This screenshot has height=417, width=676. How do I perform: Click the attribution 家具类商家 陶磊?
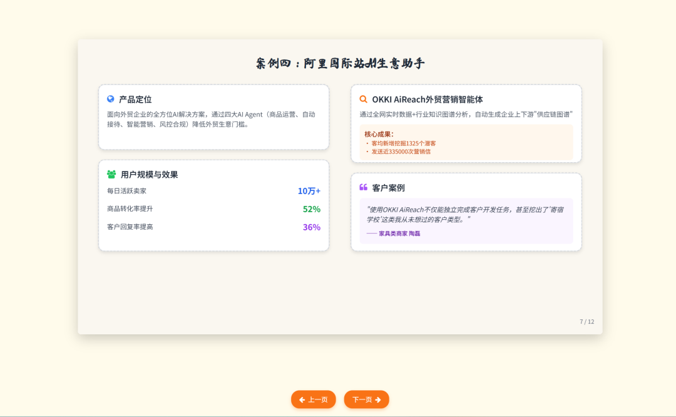pos(399,234)
